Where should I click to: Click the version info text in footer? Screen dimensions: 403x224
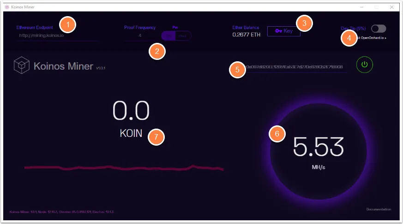pos(61,212)
